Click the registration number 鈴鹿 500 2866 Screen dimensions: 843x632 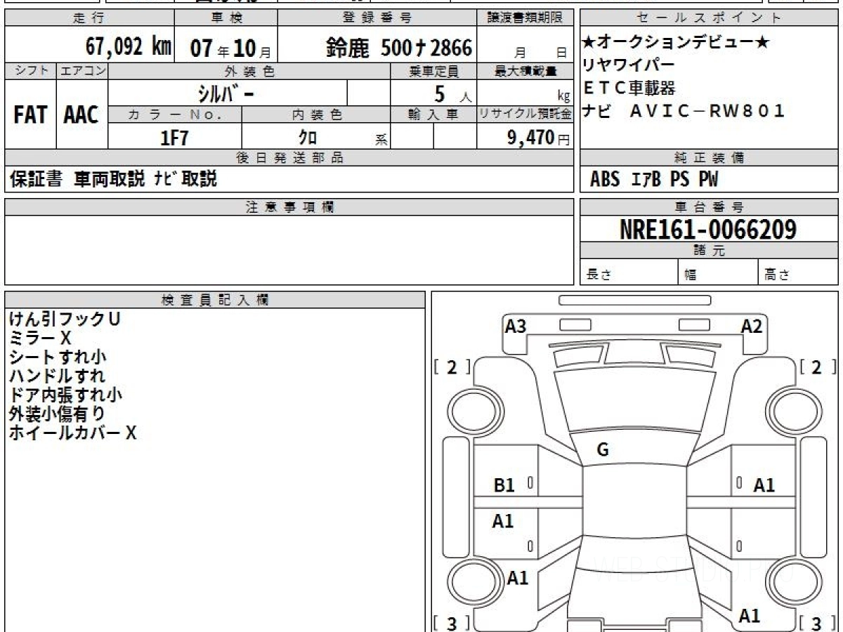click(x=398, y=48)
